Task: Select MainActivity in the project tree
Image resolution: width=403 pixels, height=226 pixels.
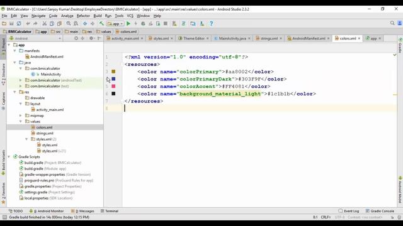Action: pyautogui.click(x=51, y=74)
